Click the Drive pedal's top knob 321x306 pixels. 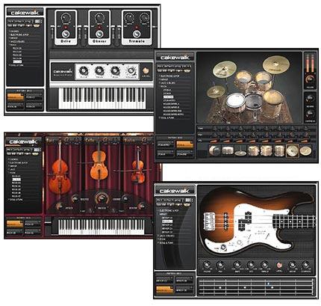pyautogui.click(x=66, y=18)
